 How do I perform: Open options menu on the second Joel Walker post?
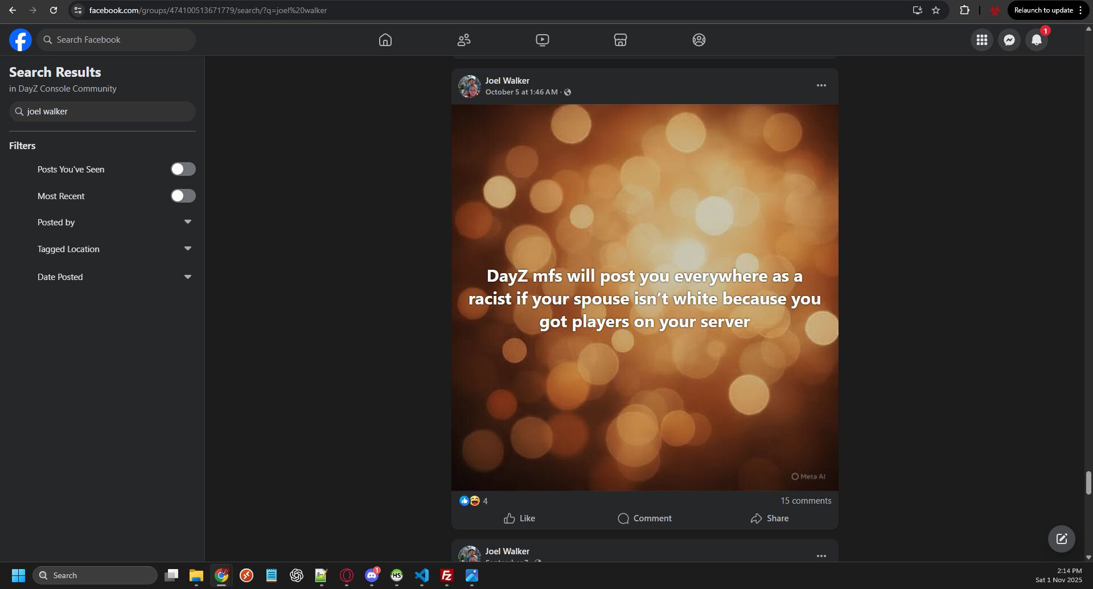point(821,556)
